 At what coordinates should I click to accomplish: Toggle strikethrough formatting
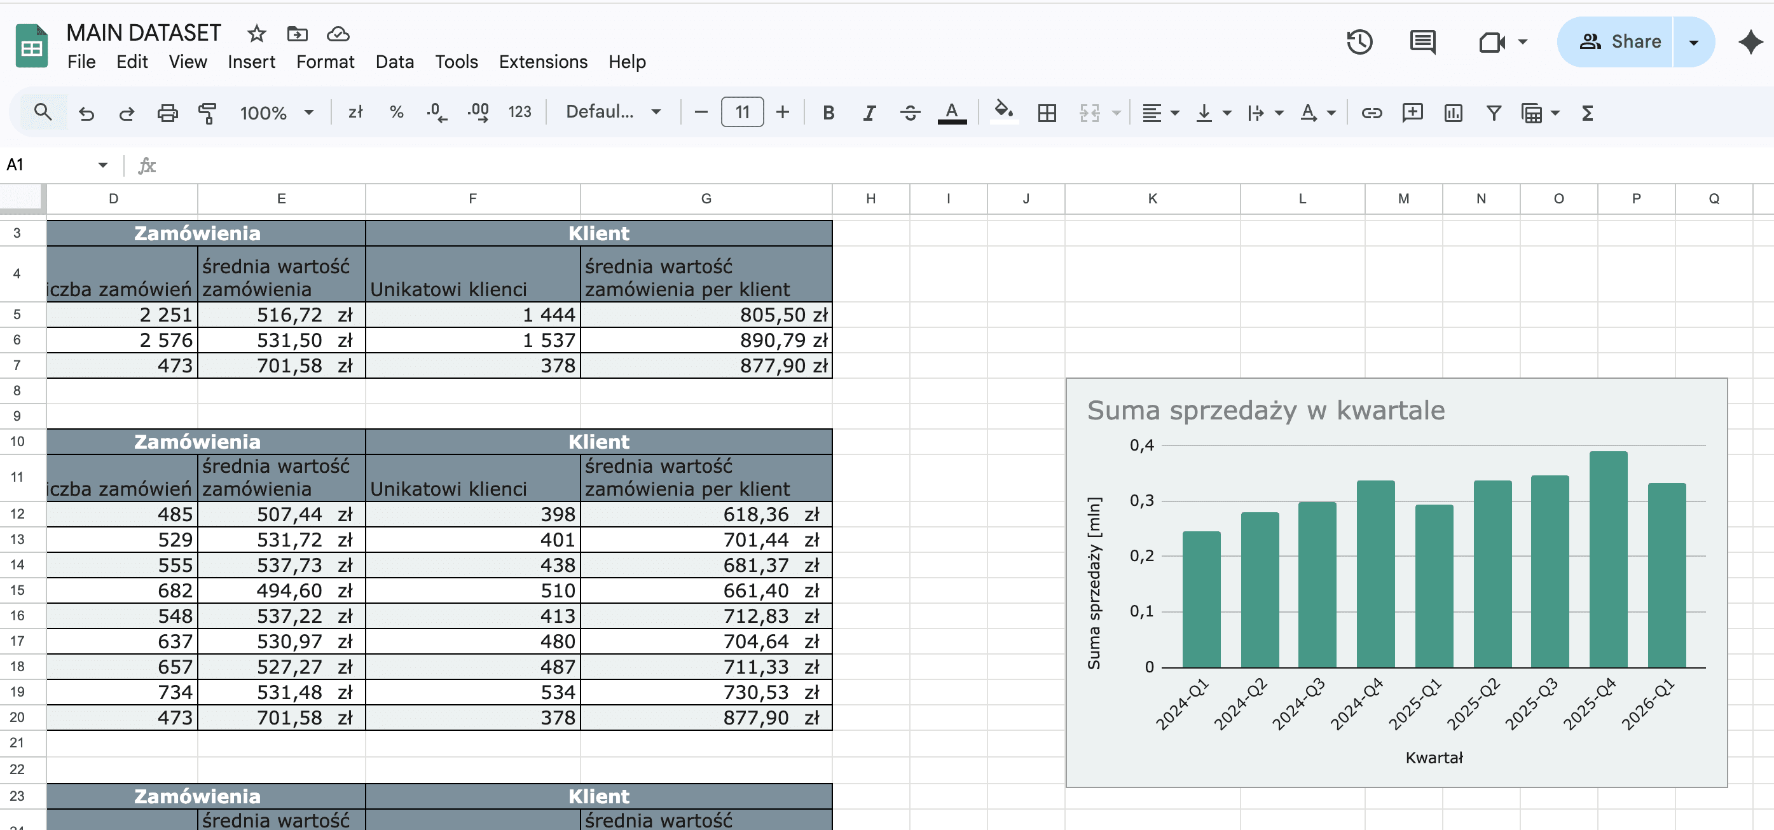point(910,112)
